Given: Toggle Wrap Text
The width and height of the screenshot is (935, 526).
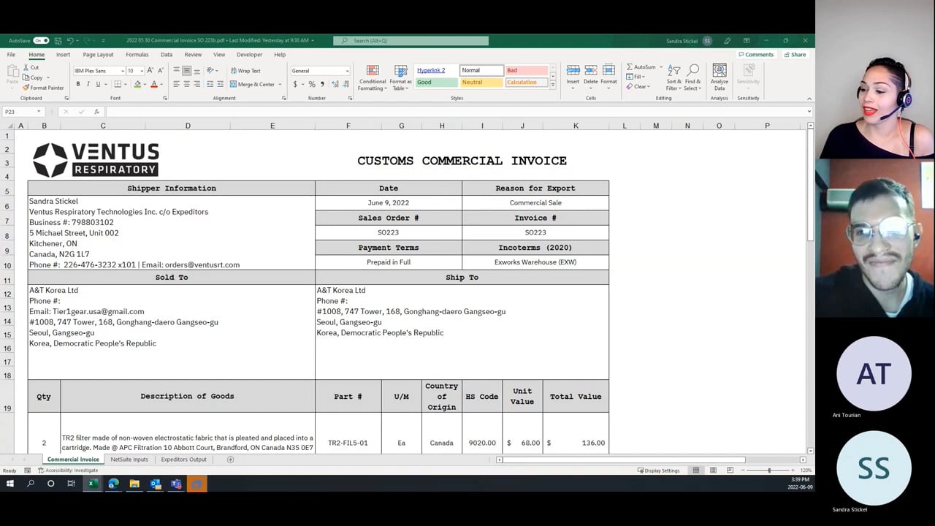Looking at the screenshot, I should click(x=245, y=71).
